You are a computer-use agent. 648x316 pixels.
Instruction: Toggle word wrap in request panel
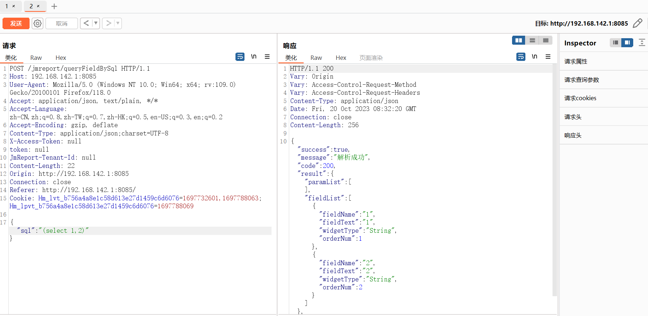click(x=240, y=57)
